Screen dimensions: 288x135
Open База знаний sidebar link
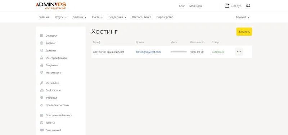click(53, 130)
